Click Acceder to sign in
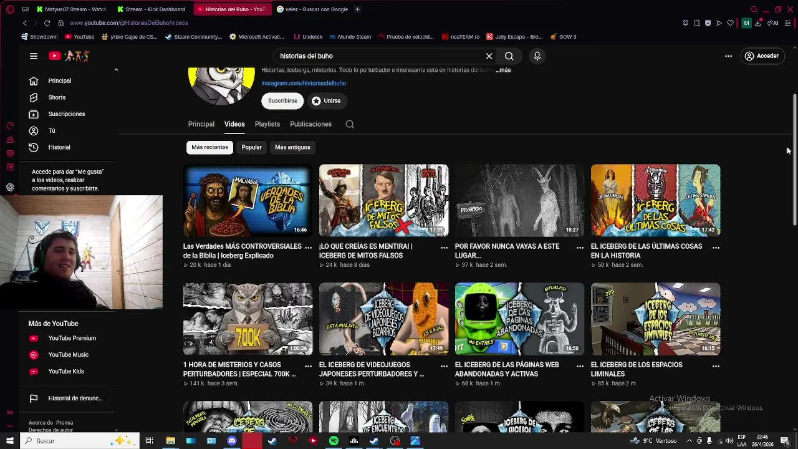This screenshot has width=798, height=449. [762, 56]
